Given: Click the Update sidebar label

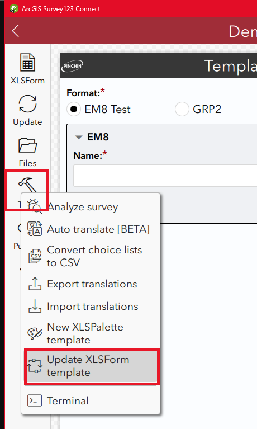Looking at the screenshot, I should [x=27, y=122].
